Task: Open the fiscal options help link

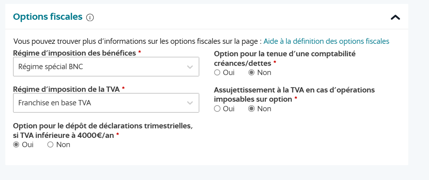Action: [326, 41]
